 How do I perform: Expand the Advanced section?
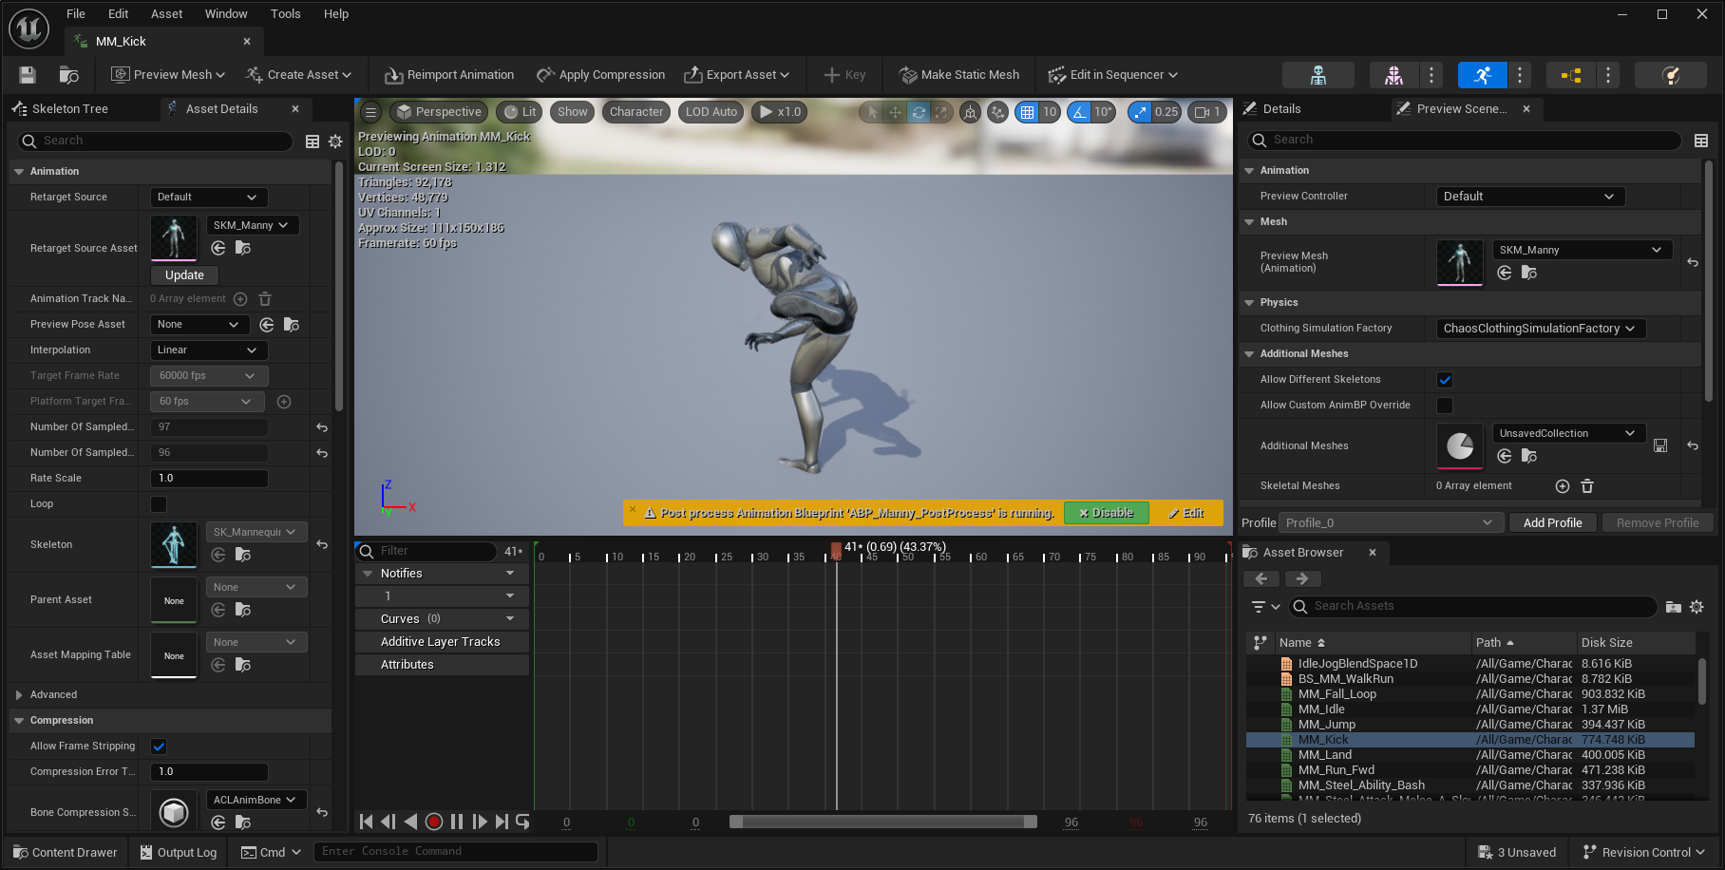[19, 695]
